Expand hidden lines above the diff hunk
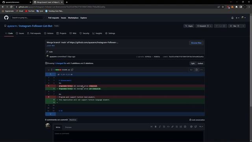Screen dimensions: 252x142 [x=50, y=75]
